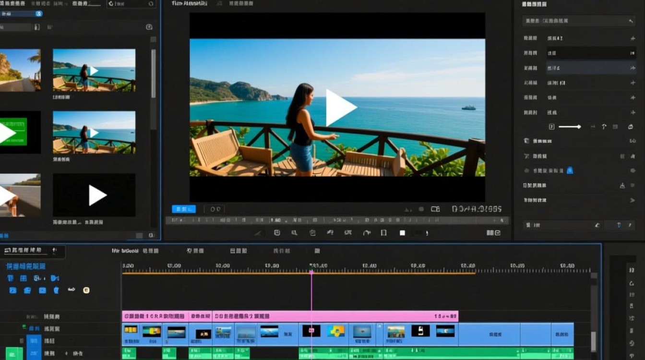Viewport: 645px width, 360px height.
Task: Click the black clip under the playhead on blue track
Action: 311,331
